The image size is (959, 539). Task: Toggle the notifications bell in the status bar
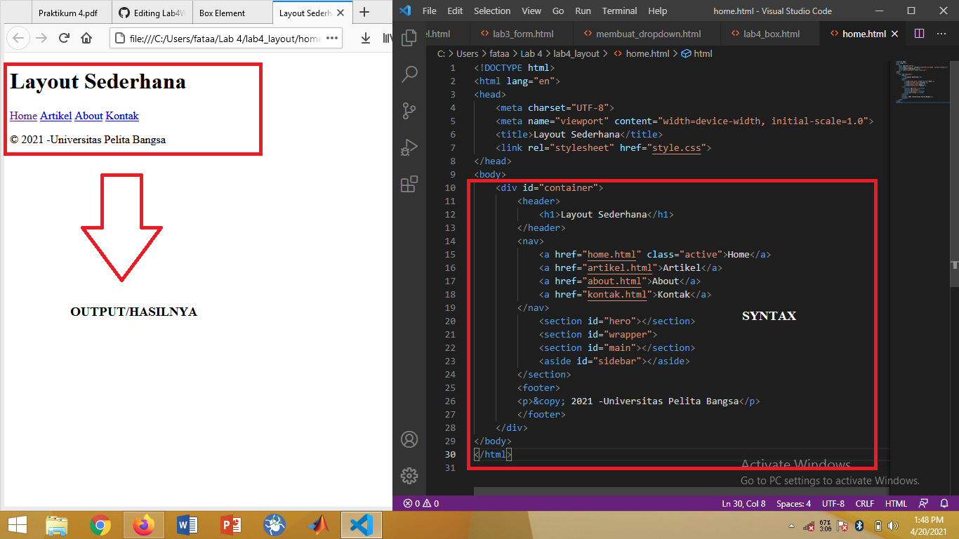click(x=944, y=503)
